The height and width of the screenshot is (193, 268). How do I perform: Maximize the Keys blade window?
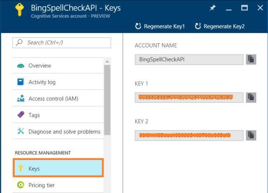[x=244, y=8]
